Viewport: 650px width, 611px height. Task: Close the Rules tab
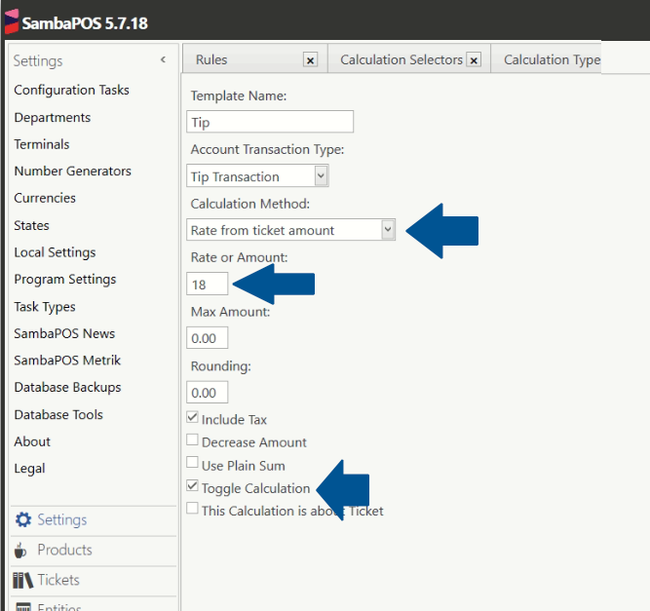click(310, 60)
